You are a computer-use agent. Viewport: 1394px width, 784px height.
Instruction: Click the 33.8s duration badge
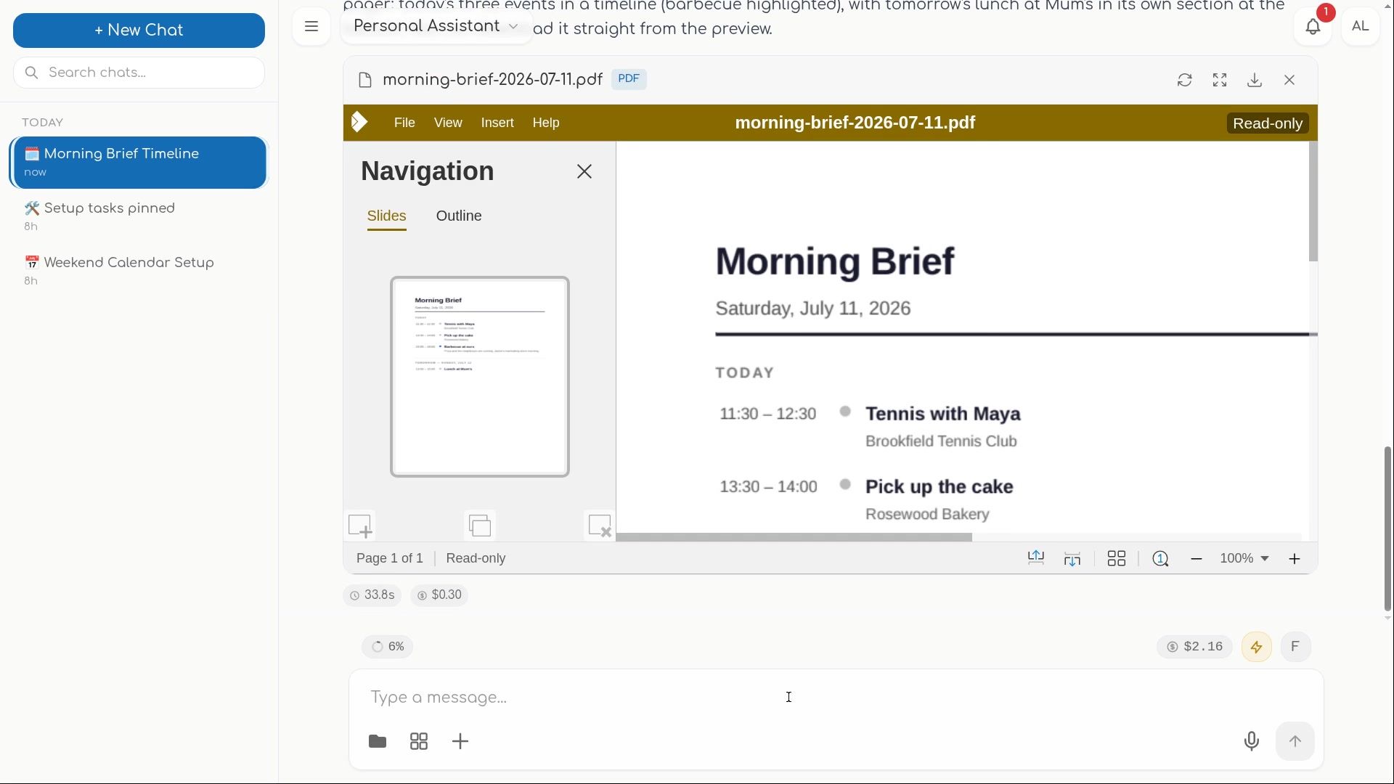pyautogui.click(x=372, y=595)
